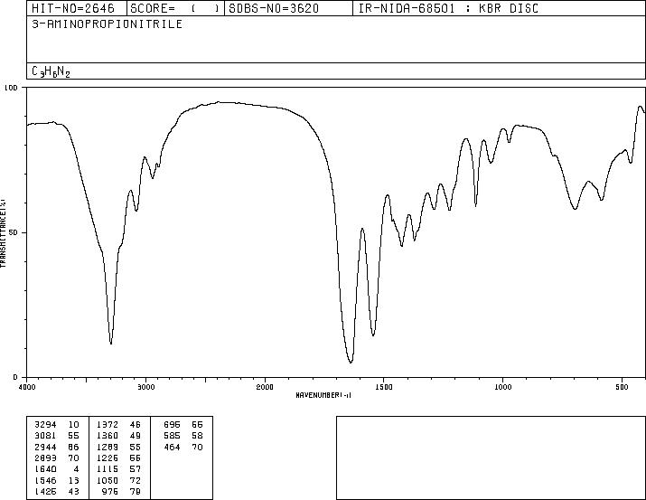The image size is (646, 500).
Task: Click peak table value 976
Action: [x=110, y=492]
